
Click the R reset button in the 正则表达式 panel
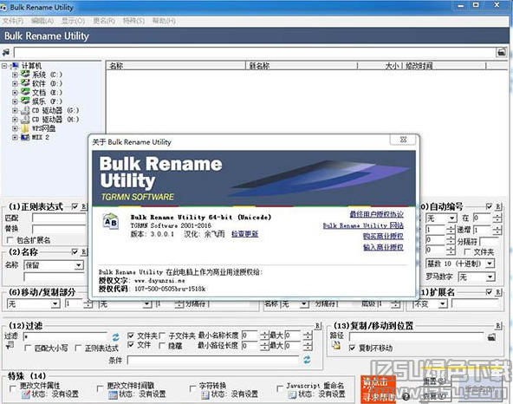(x=84, y=206)
